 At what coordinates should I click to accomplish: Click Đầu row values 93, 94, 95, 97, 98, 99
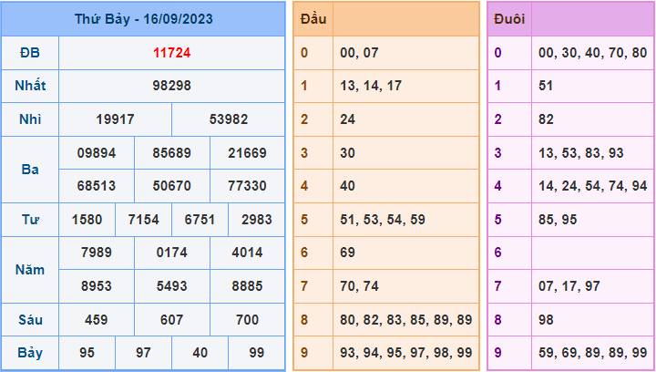point(405,353)
